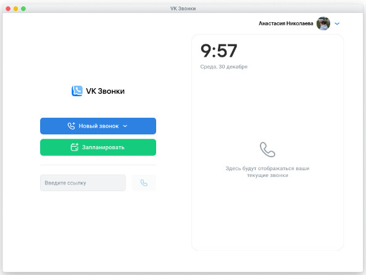Click the VK Звонки heading text beside the logo
The image size is (366, 275).
(x=106, y=91)
